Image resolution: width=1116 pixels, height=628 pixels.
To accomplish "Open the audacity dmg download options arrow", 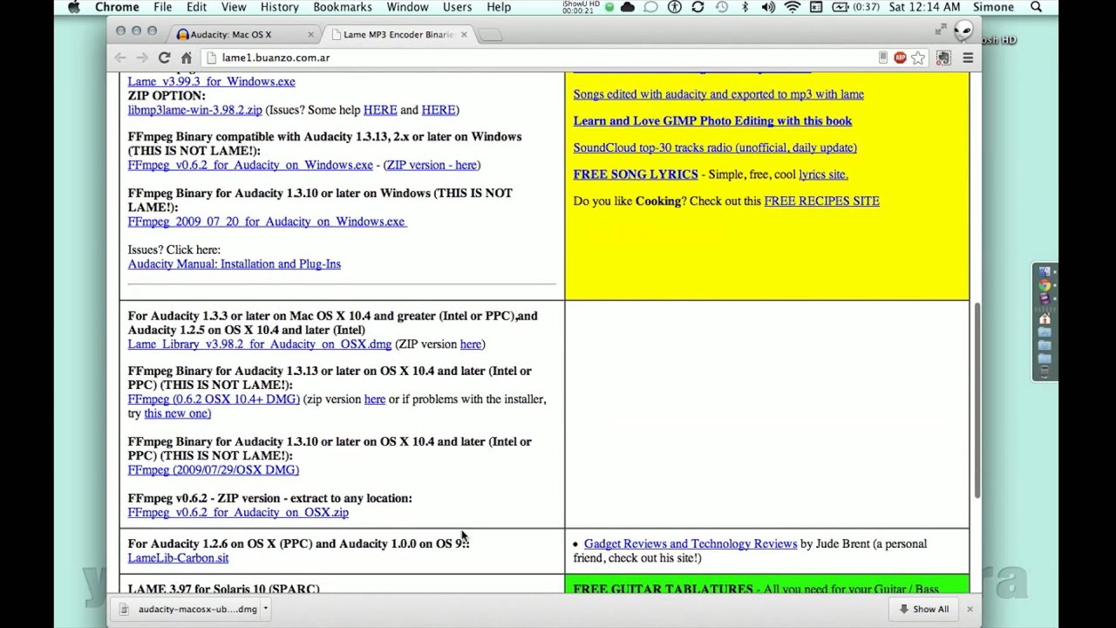I will pos(265,609).
